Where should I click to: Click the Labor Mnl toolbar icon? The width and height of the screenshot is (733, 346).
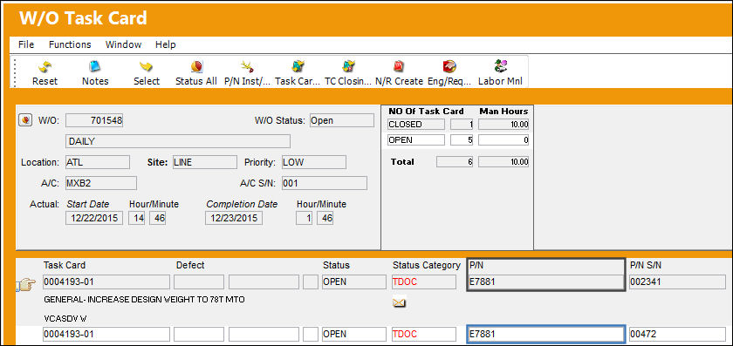500,66
